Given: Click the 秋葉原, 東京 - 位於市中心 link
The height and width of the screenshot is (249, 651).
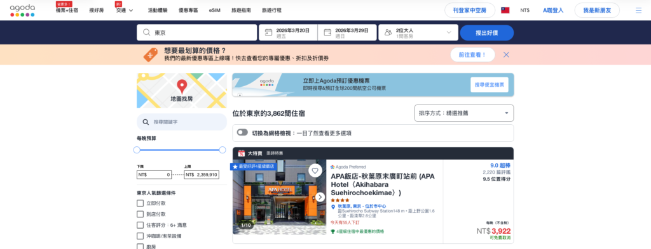Looking at the screenshot, I should tap(362, 206).
